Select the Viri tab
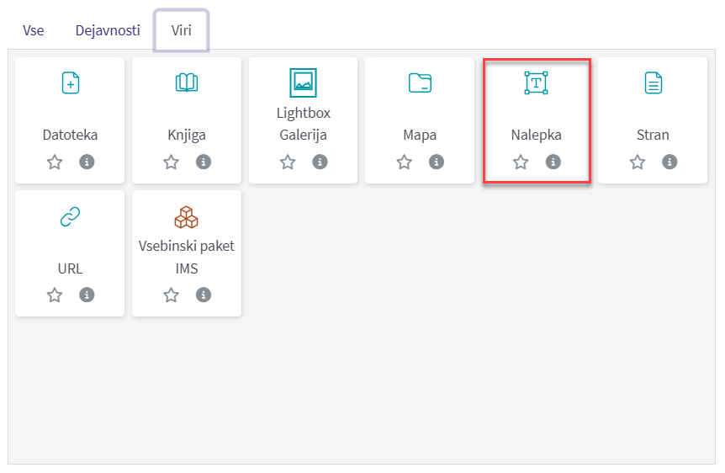725x473 pixels. tap(182, 31)
